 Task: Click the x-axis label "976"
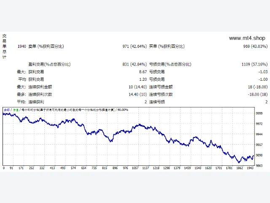(x=125, y=168)
